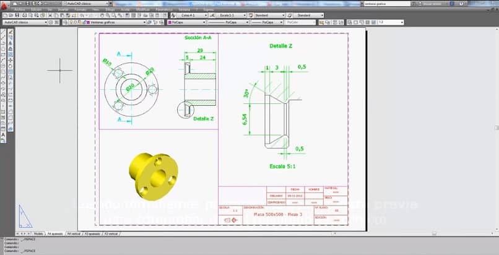Click the PorCapa color swatch dropdown

[187, 22]
